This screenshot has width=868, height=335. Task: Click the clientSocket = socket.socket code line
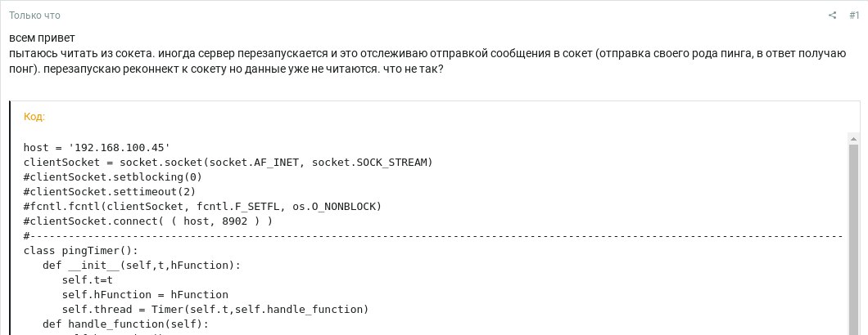point(228,163)
